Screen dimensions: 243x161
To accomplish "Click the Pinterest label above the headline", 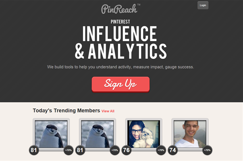I will click(x=120, y=22).
